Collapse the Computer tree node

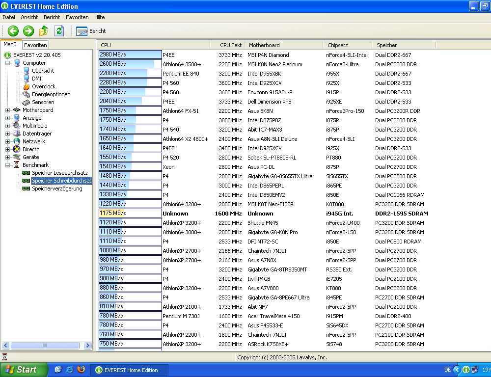pyautogui.click(x=7, y=63)
